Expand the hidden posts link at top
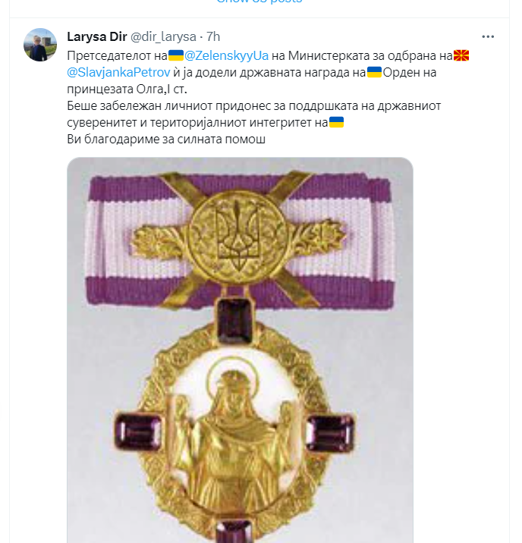The width and height of the screenshot is (522, 543). click(259, 2)
